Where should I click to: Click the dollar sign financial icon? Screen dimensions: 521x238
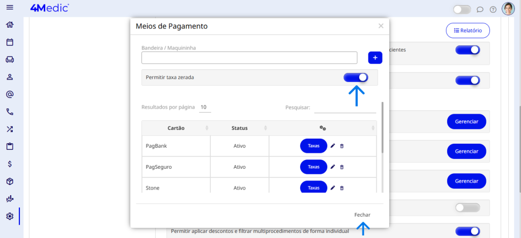(10, 164)
